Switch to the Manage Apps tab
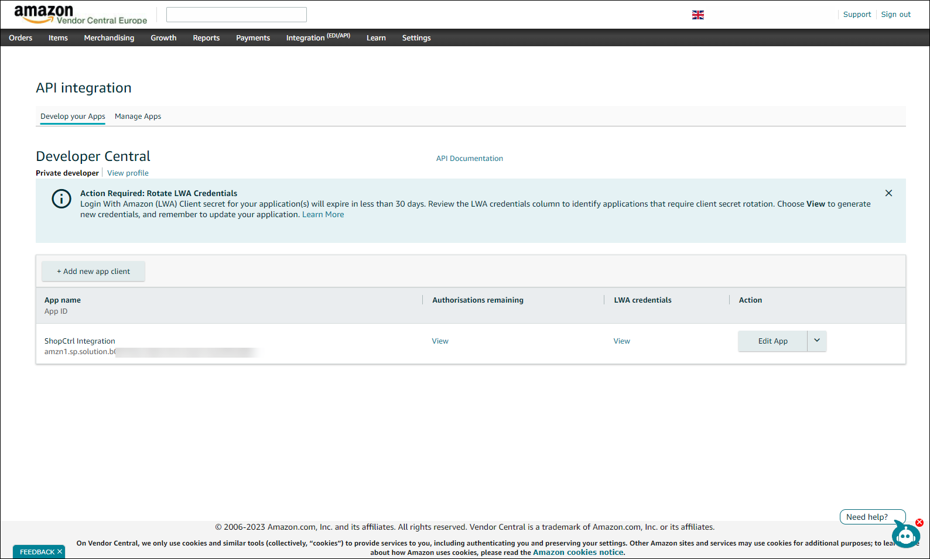 click(138, 116)
